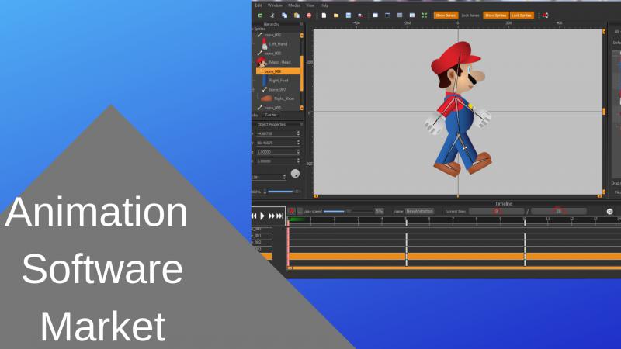Toggle the Lock Bones button
This screenshot has width=621, height=349.
470,16
